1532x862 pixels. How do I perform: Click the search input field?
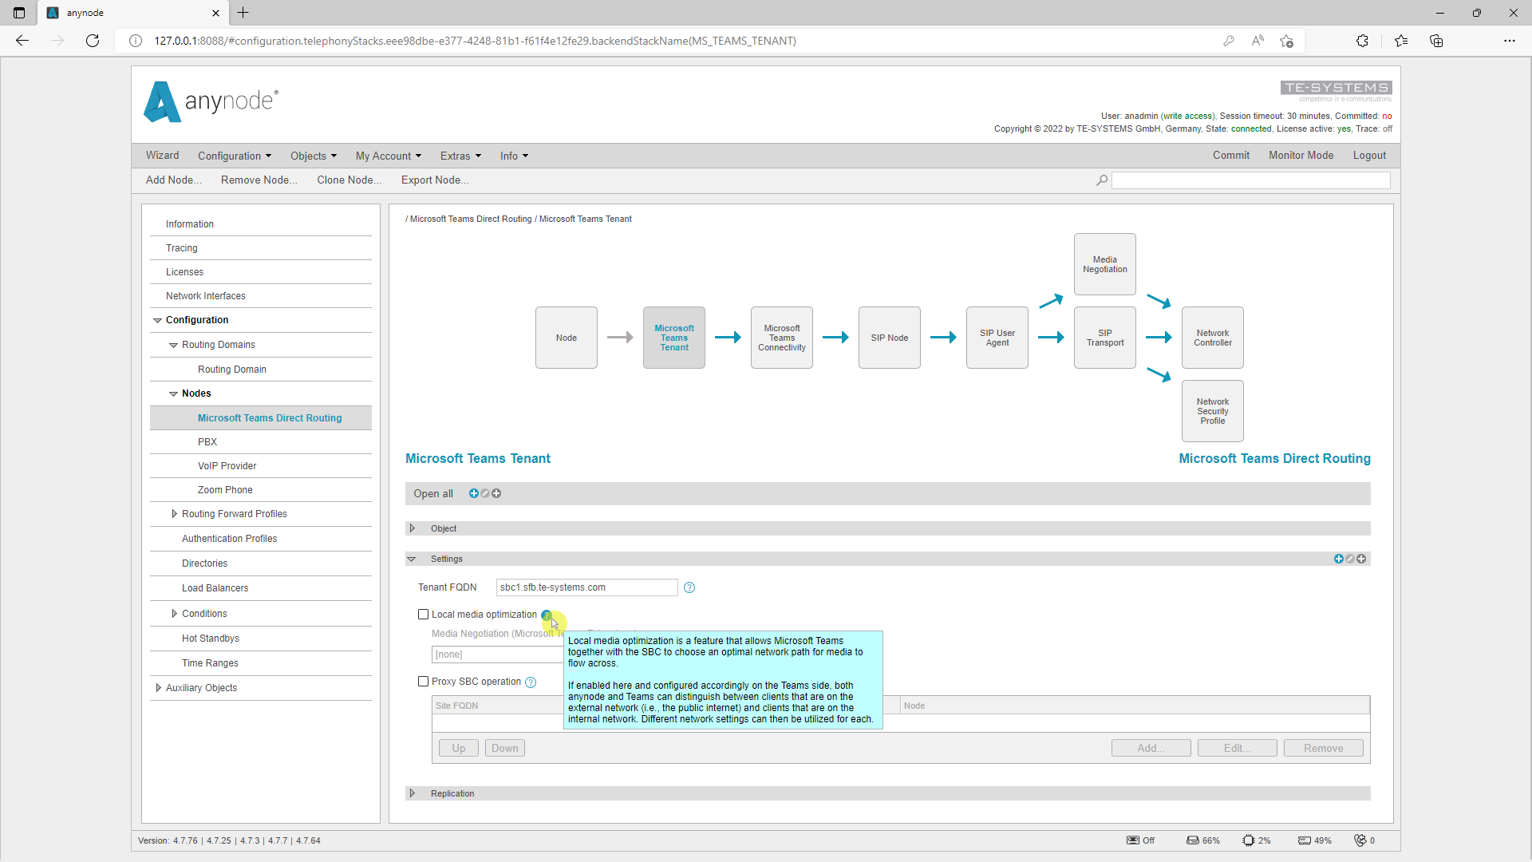tap(1251, 180)
